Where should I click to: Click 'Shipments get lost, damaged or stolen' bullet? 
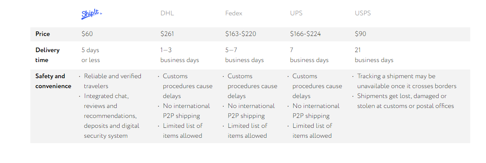tap(403, 101)
